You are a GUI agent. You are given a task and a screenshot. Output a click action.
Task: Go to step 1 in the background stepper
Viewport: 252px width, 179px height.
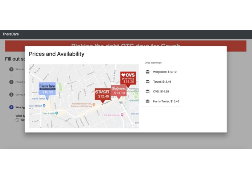[11, 69]
